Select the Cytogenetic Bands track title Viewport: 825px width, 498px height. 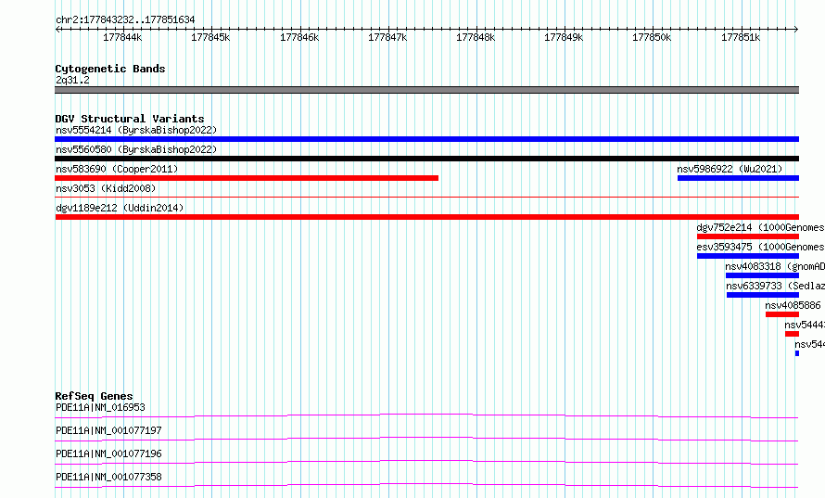110,69
